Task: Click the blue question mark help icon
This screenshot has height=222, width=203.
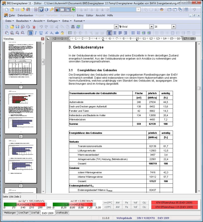Action: [x=41, y=10]
